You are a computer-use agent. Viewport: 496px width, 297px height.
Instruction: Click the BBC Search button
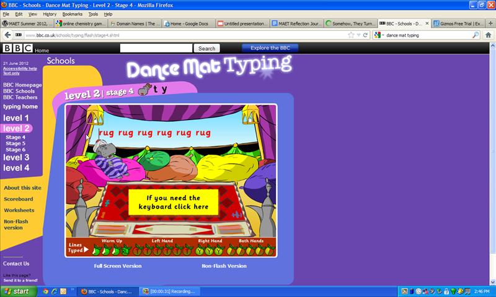[x=206, y=48]
